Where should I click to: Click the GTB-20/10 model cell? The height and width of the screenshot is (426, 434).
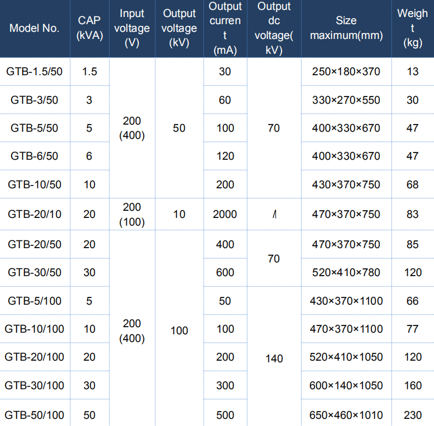[x=35, y=214]
